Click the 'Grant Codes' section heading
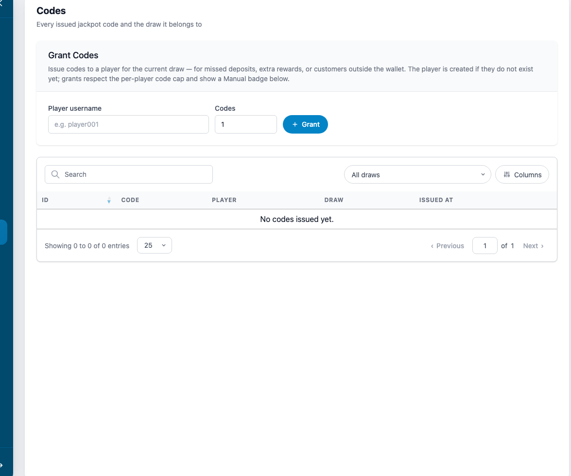Image resolution: width=571 pixels, height=476 pixels. point(73,55)
